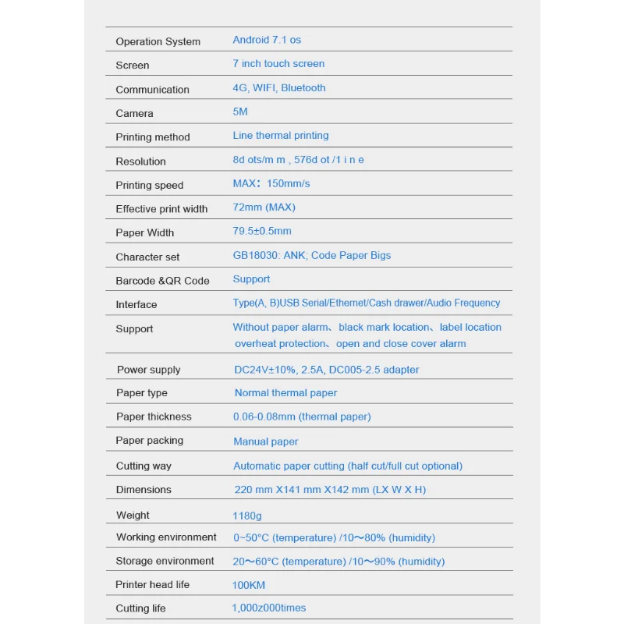Click the Resolution row label
Viewport: 624px width, 624px height.
pyautogui.click(x=140, y=161)
